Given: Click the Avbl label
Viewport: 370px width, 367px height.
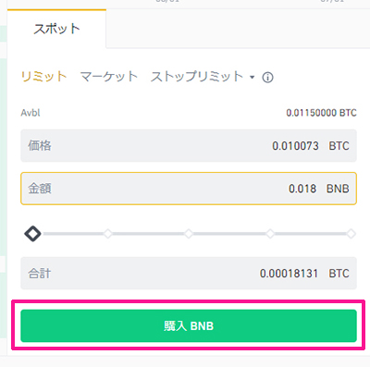Looking at the screenshot, I should coord(31,113).
